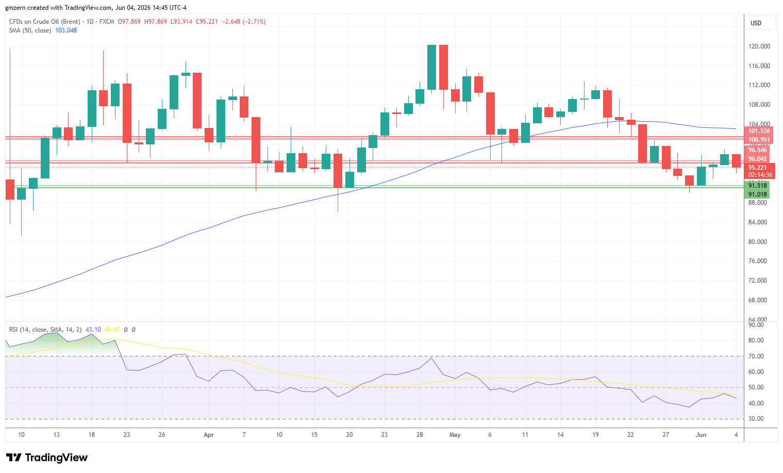
Task: Open the USD currency selector
Action: tap(761, 23)
